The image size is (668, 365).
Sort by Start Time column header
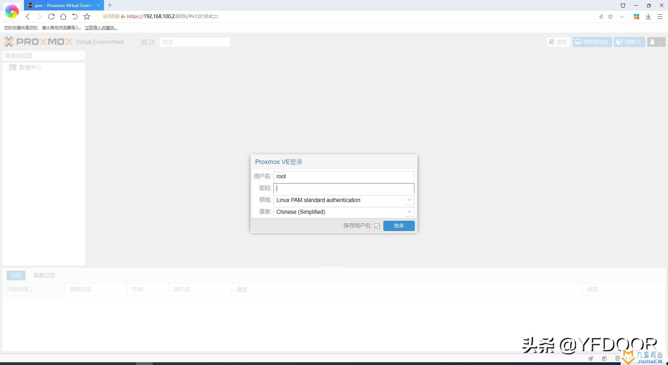pos(33,289)
